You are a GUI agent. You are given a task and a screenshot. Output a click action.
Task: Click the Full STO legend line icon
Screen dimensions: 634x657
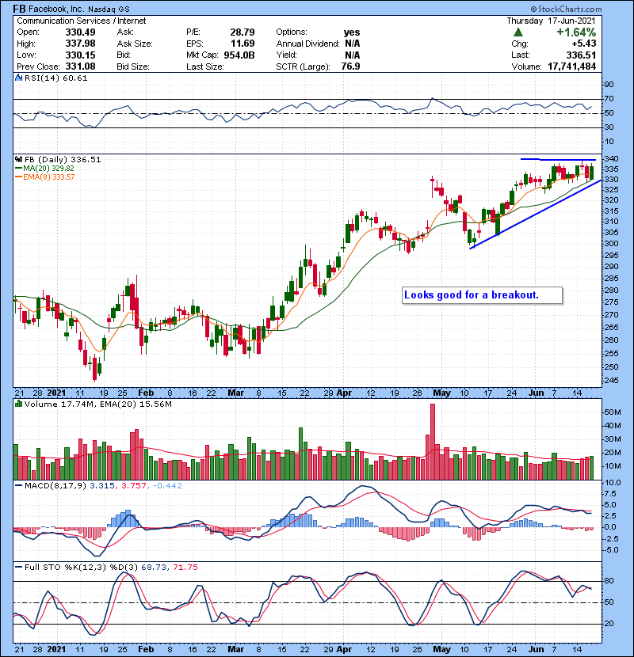coord(17,568)
